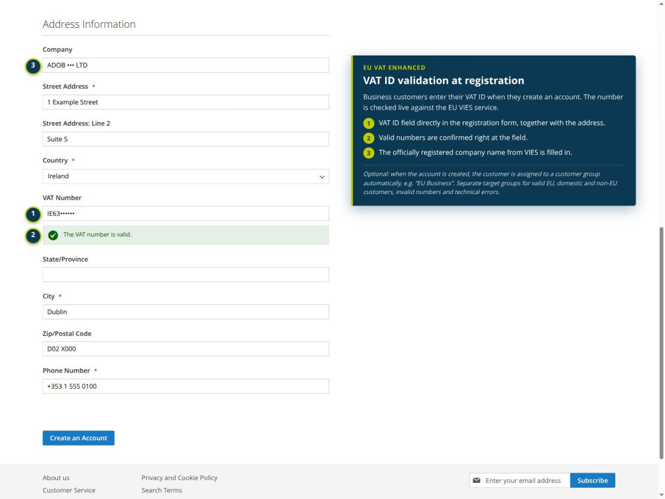The image size is (665, 499).
Task: Click the State/Province label
Action: click(65, 259)
